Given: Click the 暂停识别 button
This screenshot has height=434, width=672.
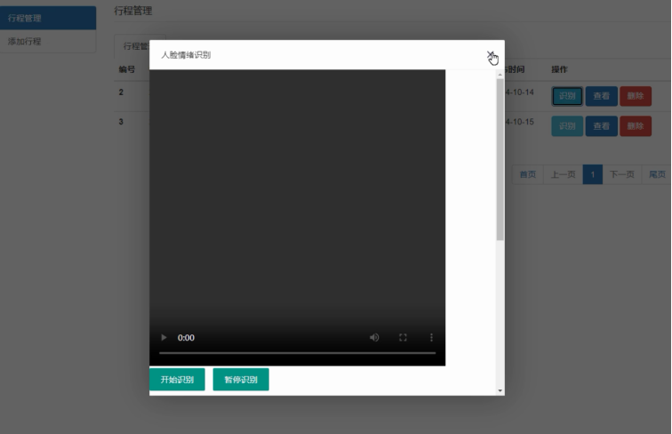Looking at the screenshot, I should point(241,380).
